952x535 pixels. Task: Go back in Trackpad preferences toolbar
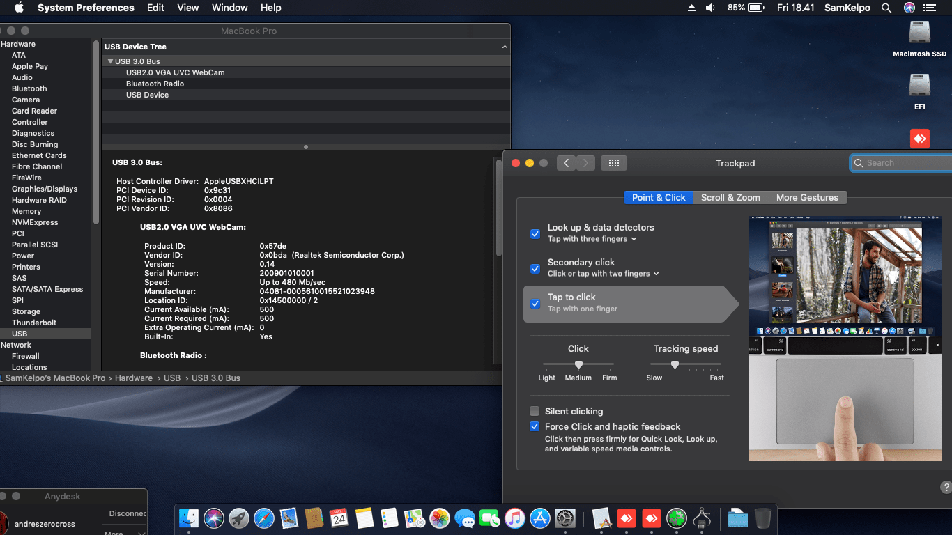[x=567, y=163]
